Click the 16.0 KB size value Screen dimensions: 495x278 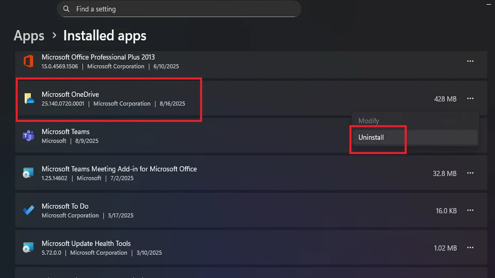[446, 210]
